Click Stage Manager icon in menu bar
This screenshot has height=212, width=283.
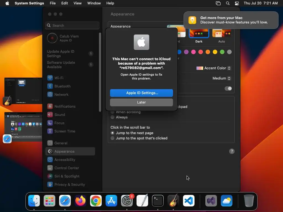pyautogui.click(x=218, y=3)
